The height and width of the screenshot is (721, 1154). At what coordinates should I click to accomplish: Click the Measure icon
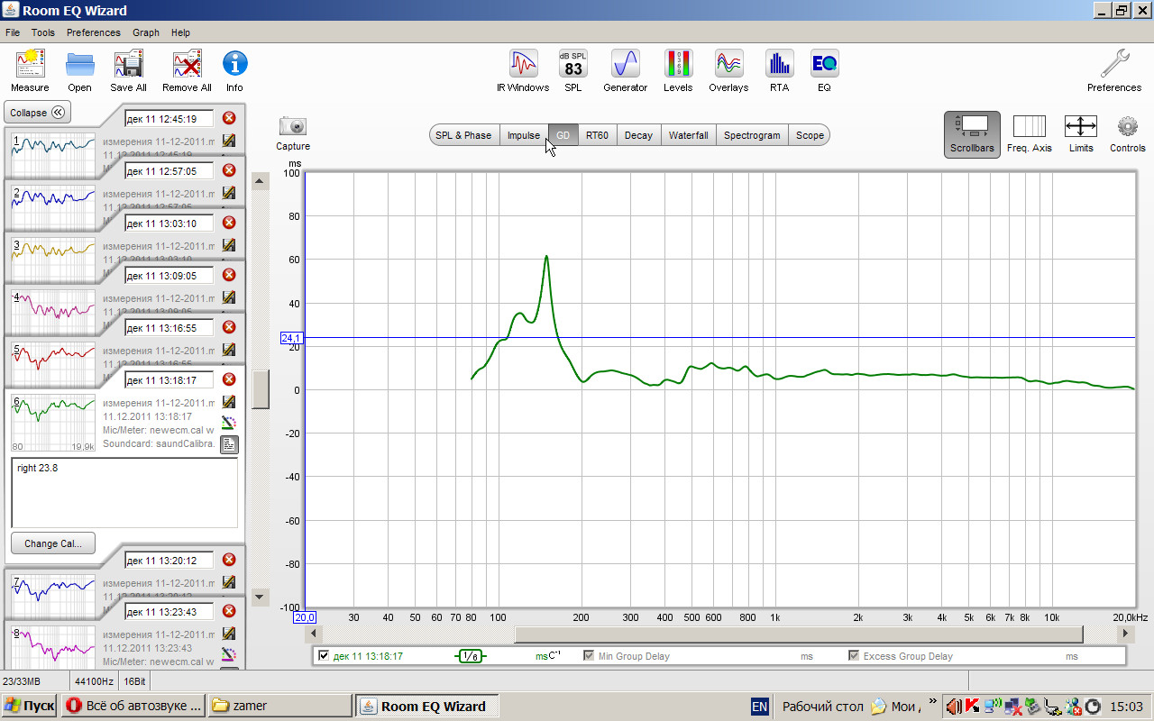click(x=30, y=66)
